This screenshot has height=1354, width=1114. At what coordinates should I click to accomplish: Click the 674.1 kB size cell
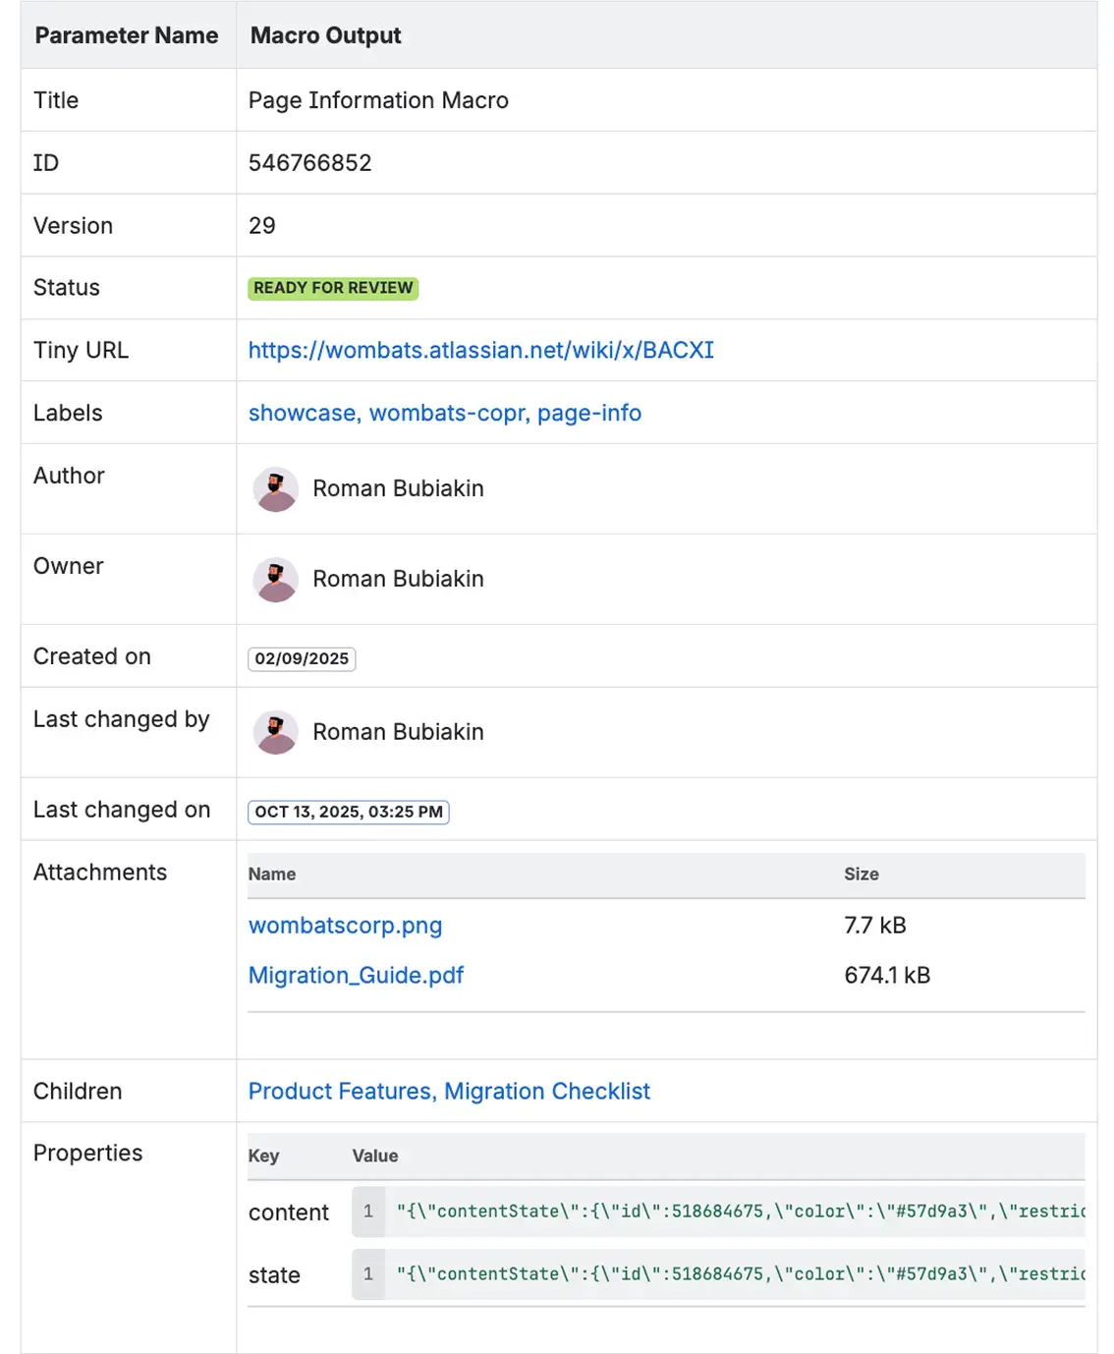(887, 976)
